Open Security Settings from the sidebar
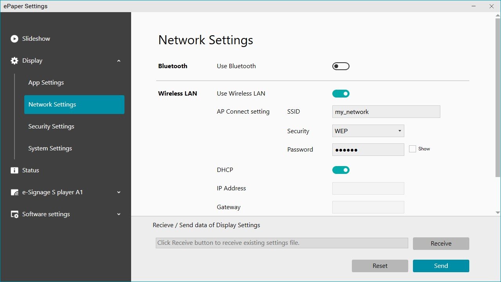The image size is (501, 282). coord(51,126)
